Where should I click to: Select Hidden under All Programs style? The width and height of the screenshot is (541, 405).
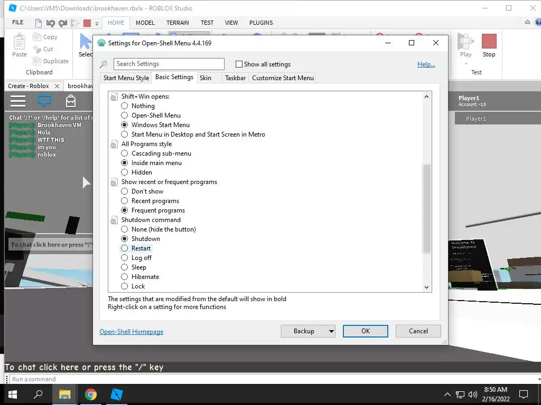coord(125,172)
